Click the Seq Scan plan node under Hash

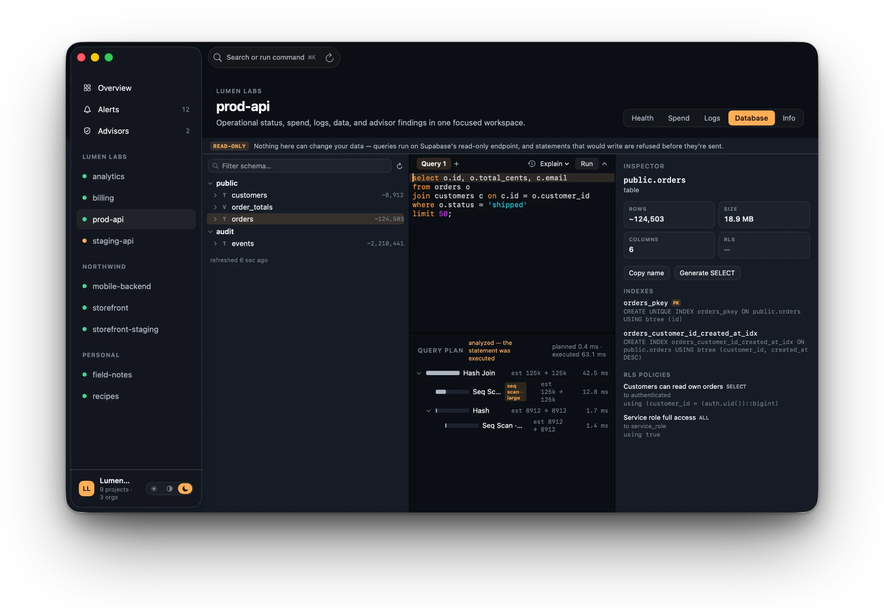tap(513, 426)
